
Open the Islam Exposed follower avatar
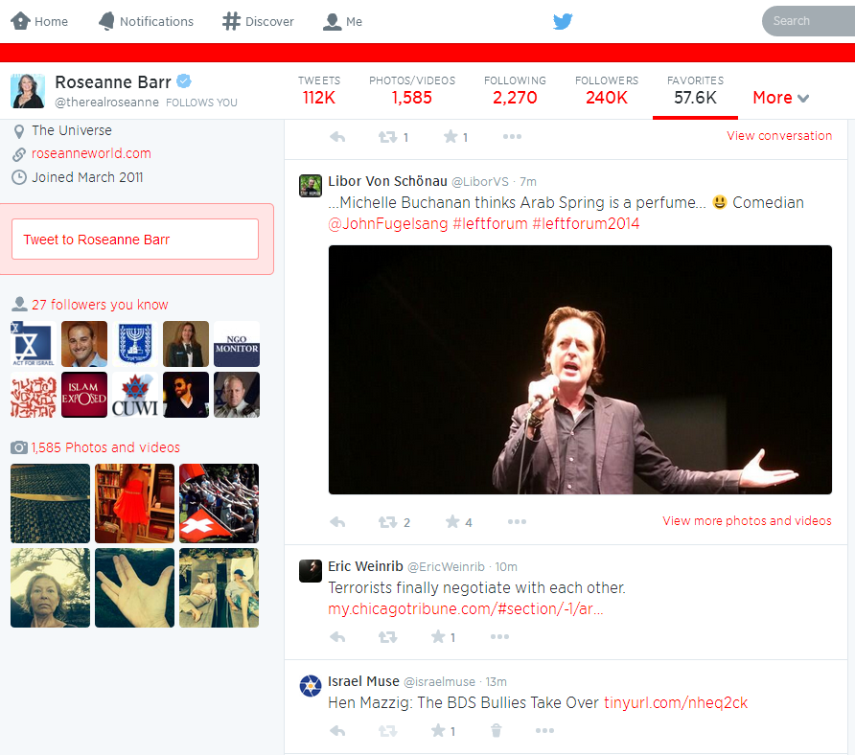[x=84, y=395]
